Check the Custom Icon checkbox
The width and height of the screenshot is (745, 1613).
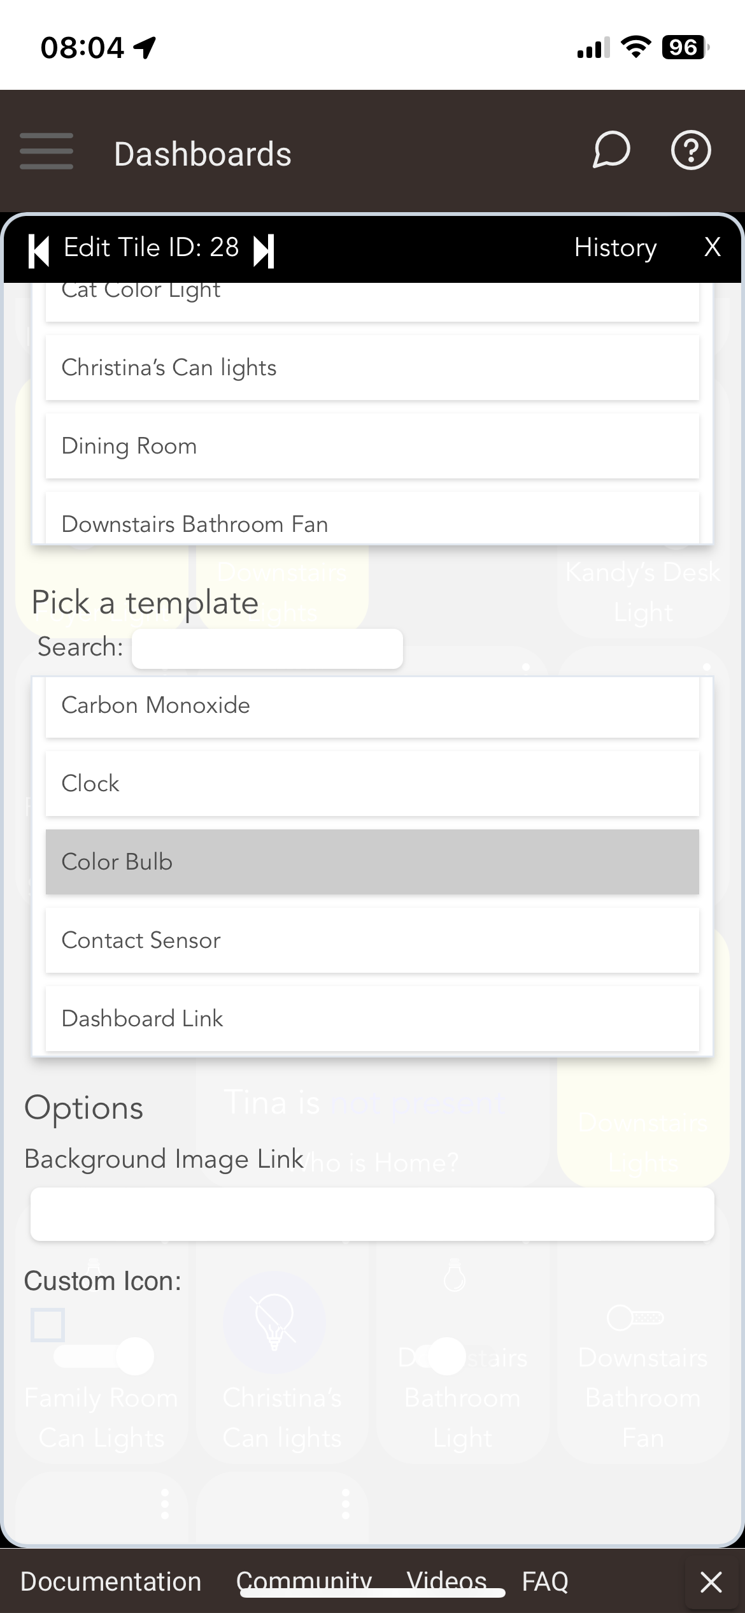pyautogui.click(x=48, y=1325)
